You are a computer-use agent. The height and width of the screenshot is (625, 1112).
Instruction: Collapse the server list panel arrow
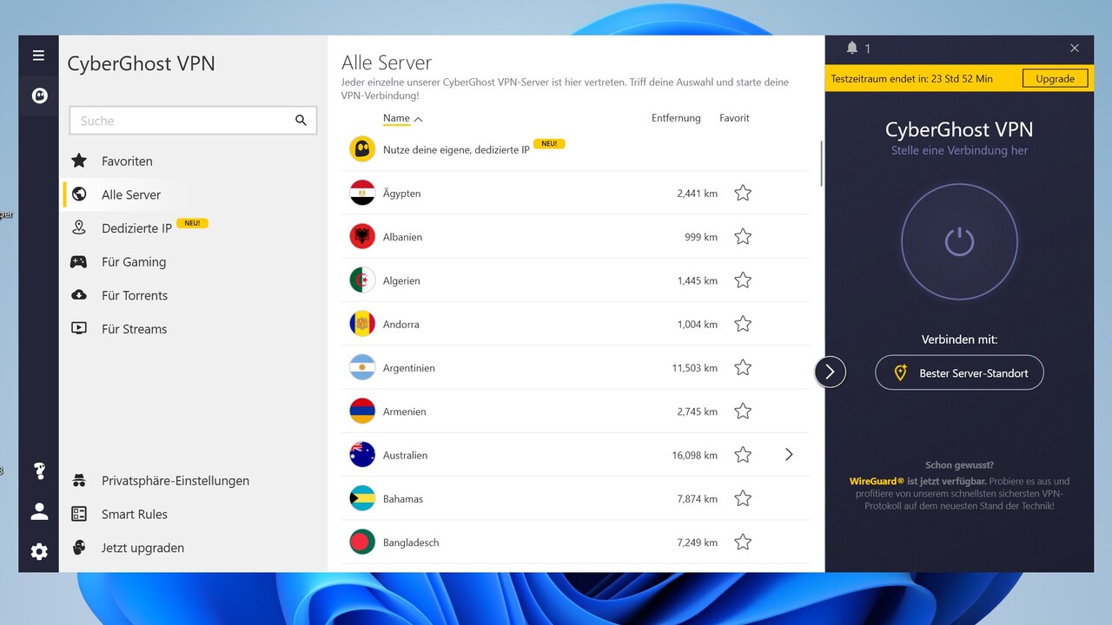coord(830,372)
